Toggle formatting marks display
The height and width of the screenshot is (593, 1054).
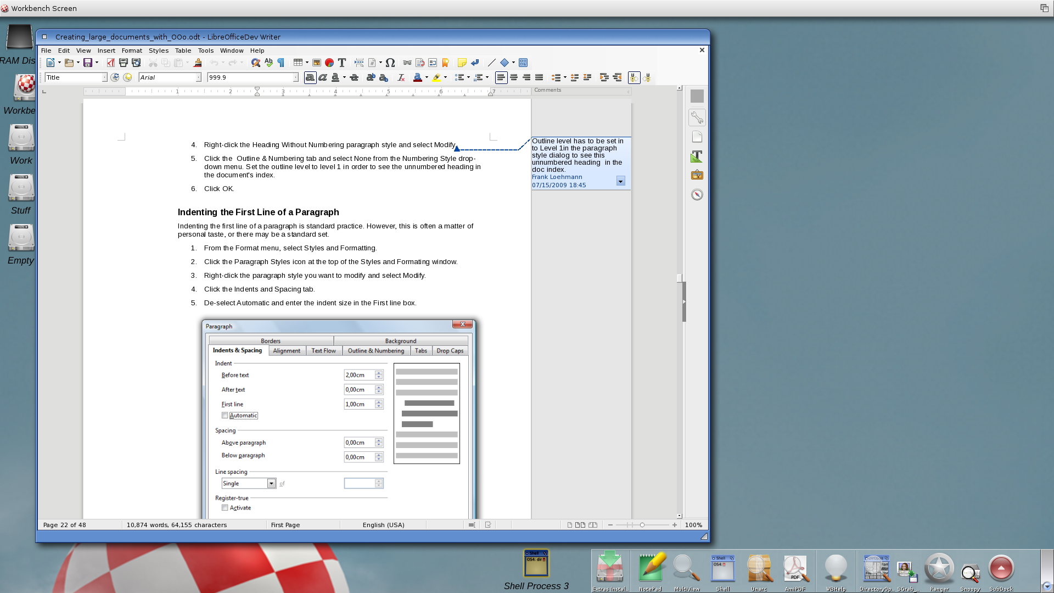[281, 63]
